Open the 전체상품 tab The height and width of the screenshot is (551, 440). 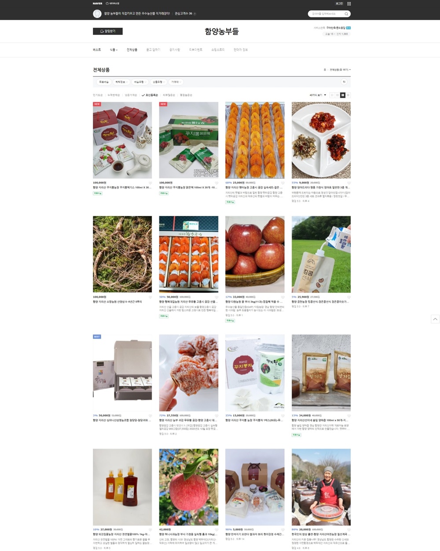pos(132,50)
